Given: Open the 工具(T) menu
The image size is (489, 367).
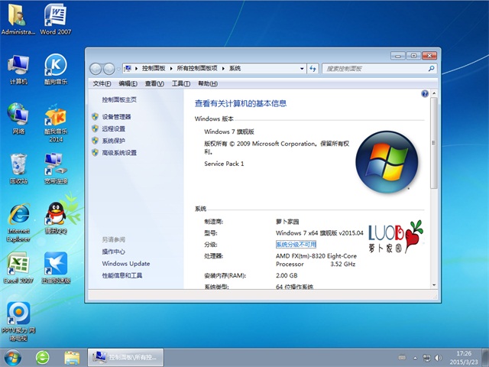Looking at the screenshot, I should coord(181,83).
